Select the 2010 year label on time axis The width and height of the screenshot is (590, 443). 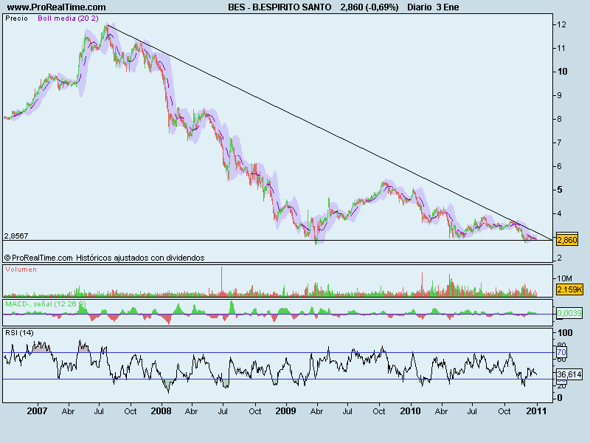pyautogui.click(x=410, y=411)
